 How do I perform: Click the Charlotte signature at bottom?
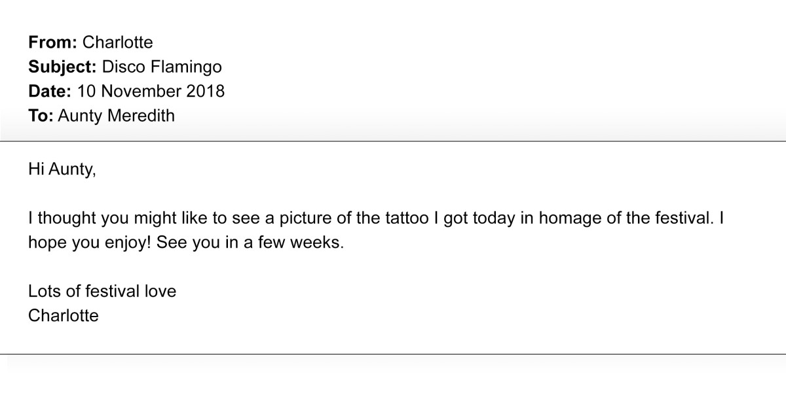pos(64,315)
